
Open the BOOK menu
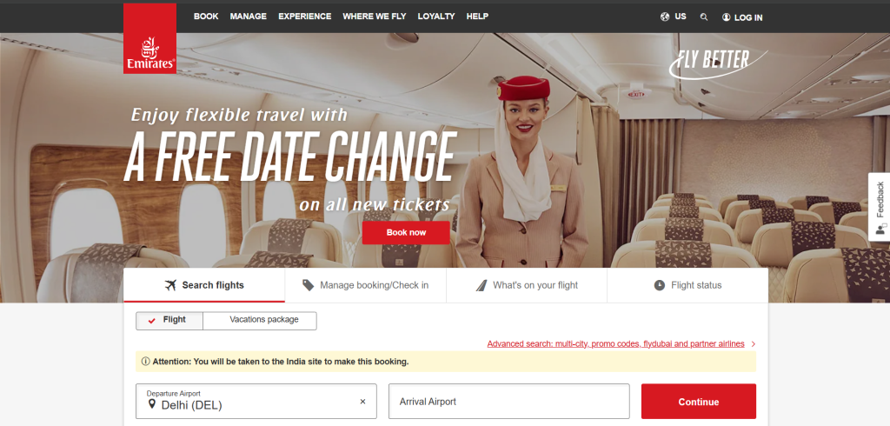click(x=206, y=17)
